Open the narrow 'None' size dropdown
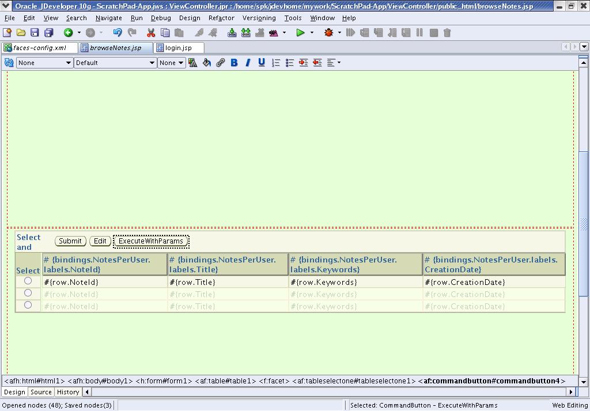 pos(171,63)
